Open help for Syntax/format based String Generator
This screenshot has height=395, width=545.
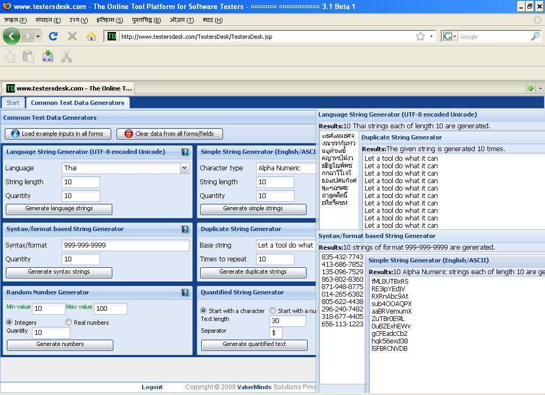[185, 229]
